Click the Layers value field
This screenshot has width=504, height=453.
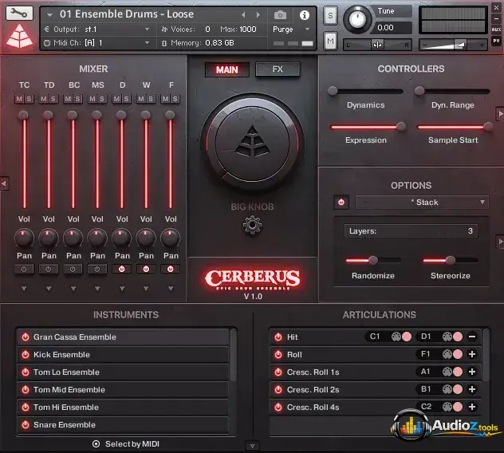(411, 230)
